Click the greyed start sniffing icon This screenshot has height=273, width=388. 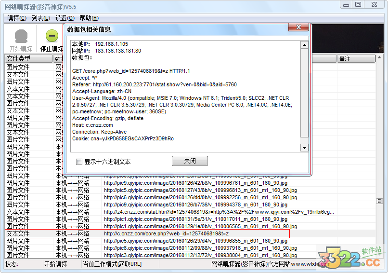[x=21, y=36]
